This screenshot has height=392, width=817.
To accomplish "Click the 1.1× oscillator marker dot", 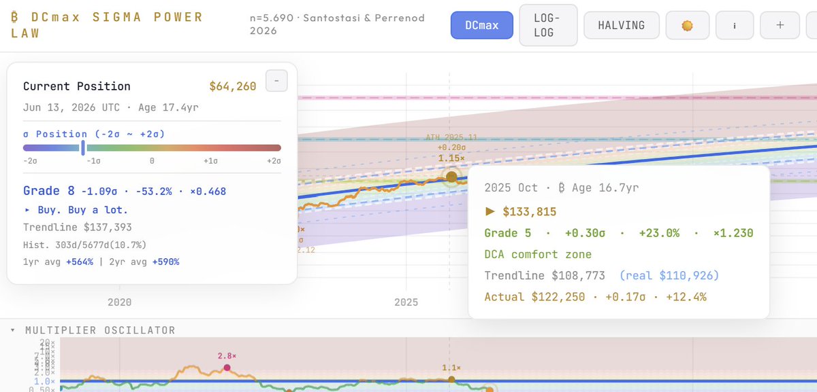I will point(450,378).
